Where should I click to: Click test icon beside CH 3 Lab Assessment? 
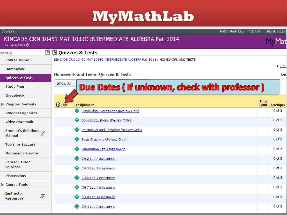[77, 168]
